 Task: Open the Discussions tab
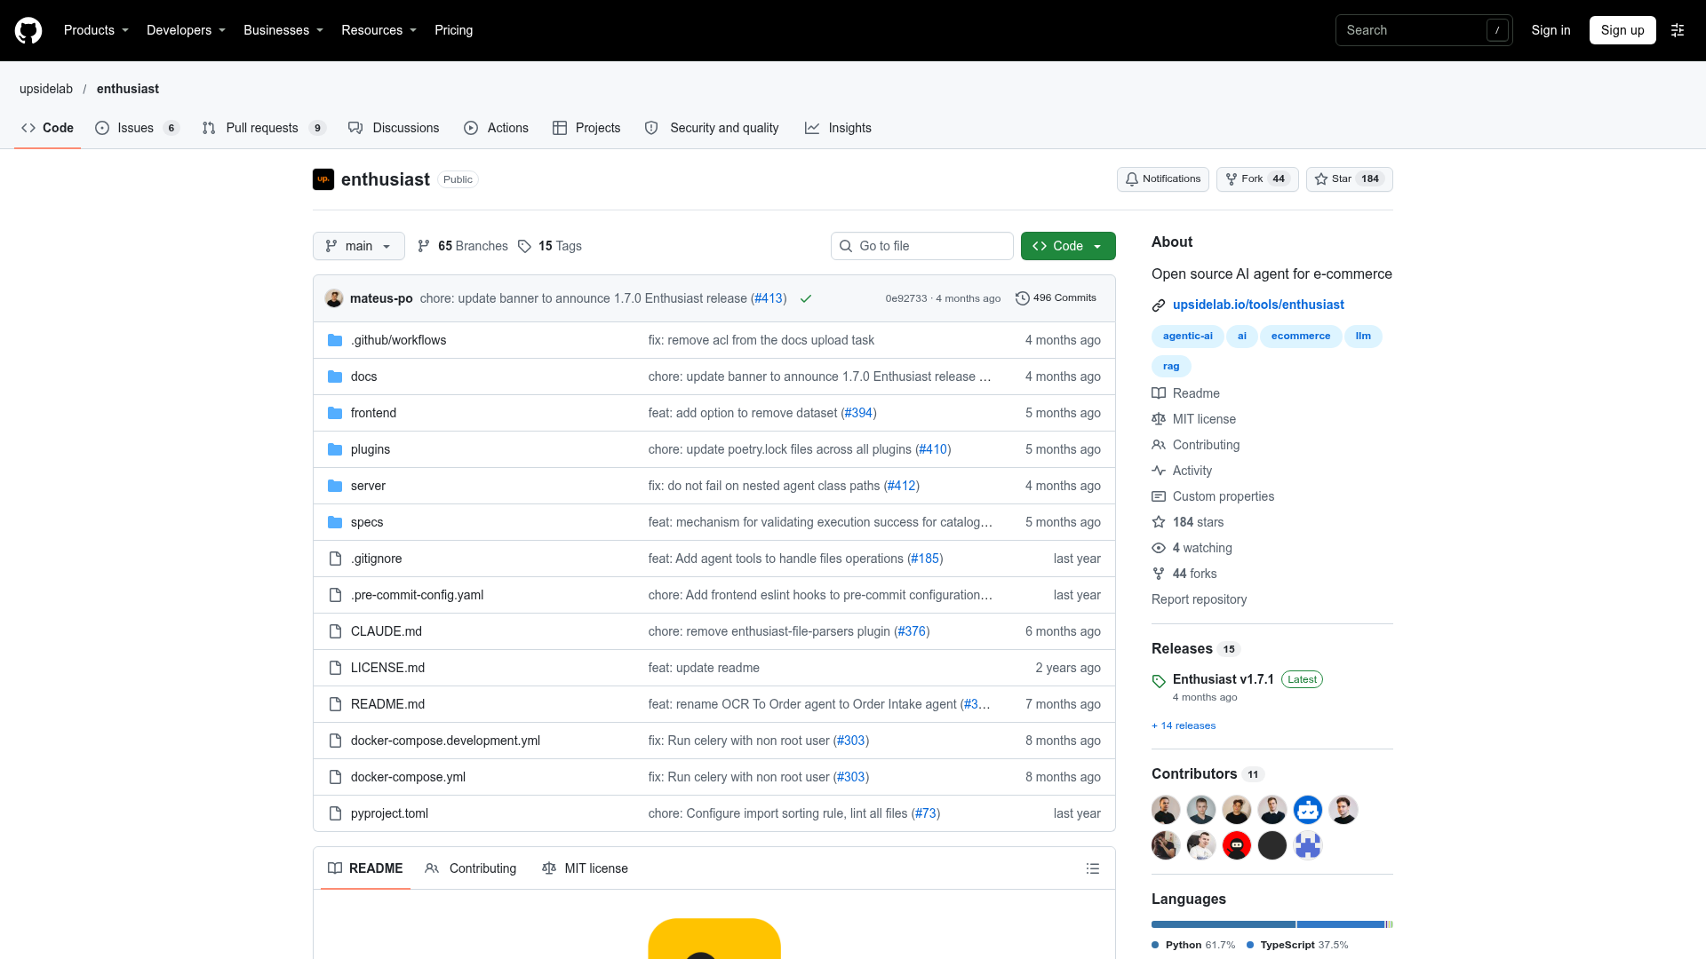pyautogui.click(x=394, y=128)
